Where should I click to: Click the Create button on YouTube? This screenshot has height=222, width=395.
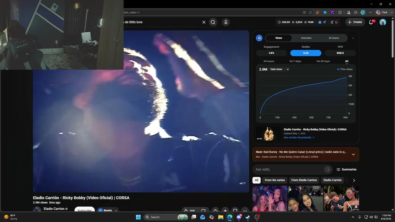coord(355,22)
